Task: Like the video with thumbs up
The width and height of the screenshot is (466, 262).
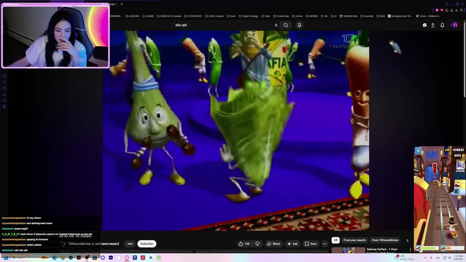Action: (x=244, y=244)
